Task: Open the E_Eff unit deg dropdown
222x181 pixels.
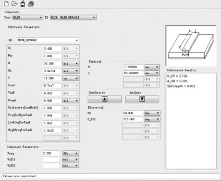Action: click(152, 119)
